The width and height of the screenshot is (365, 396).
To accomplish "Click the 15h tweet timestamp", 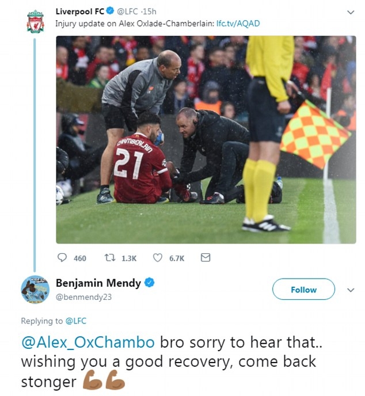I will 150,12.
